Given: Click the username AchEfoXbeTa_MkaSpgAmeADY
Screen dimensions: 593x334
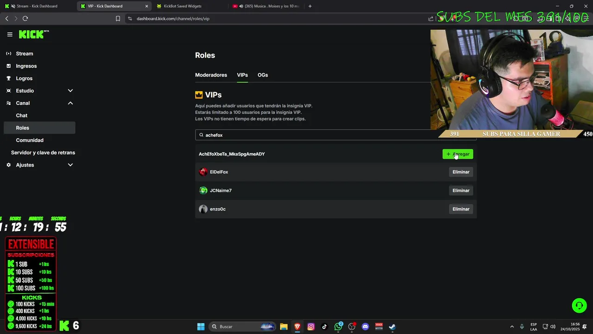Looking at the screenshot, I should [x=232, y=154].
